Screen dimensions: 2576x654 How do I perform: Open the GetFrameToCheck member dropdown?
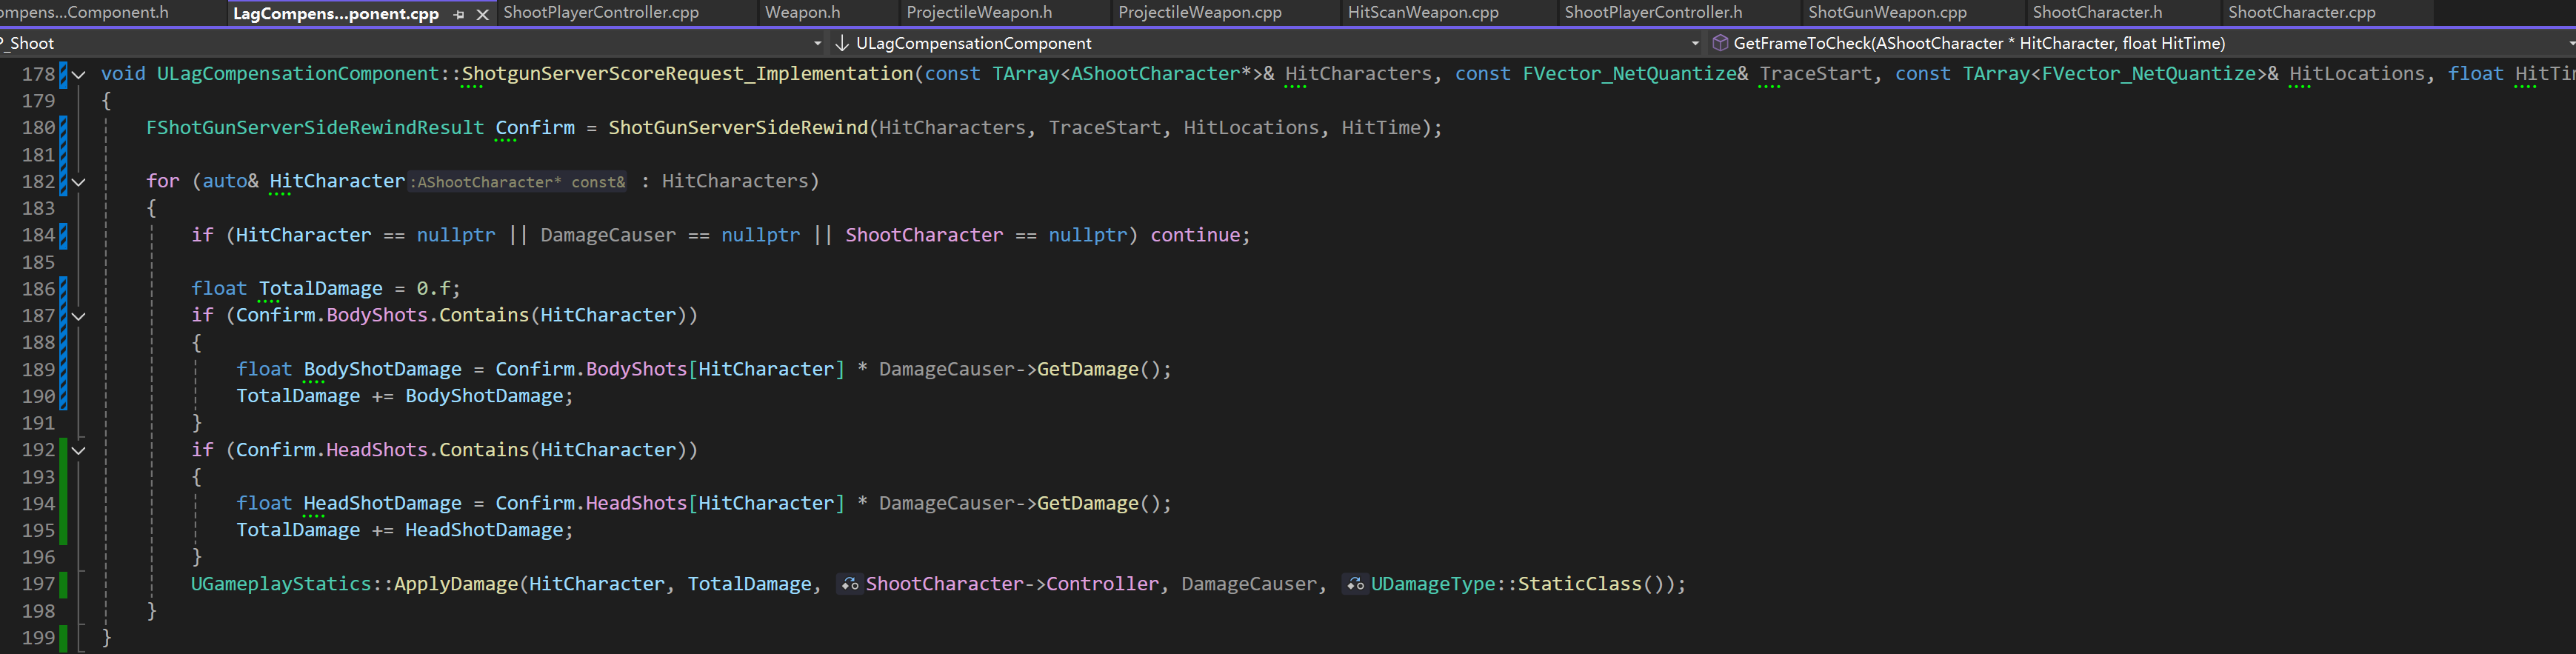click(x=2569, y=43)
